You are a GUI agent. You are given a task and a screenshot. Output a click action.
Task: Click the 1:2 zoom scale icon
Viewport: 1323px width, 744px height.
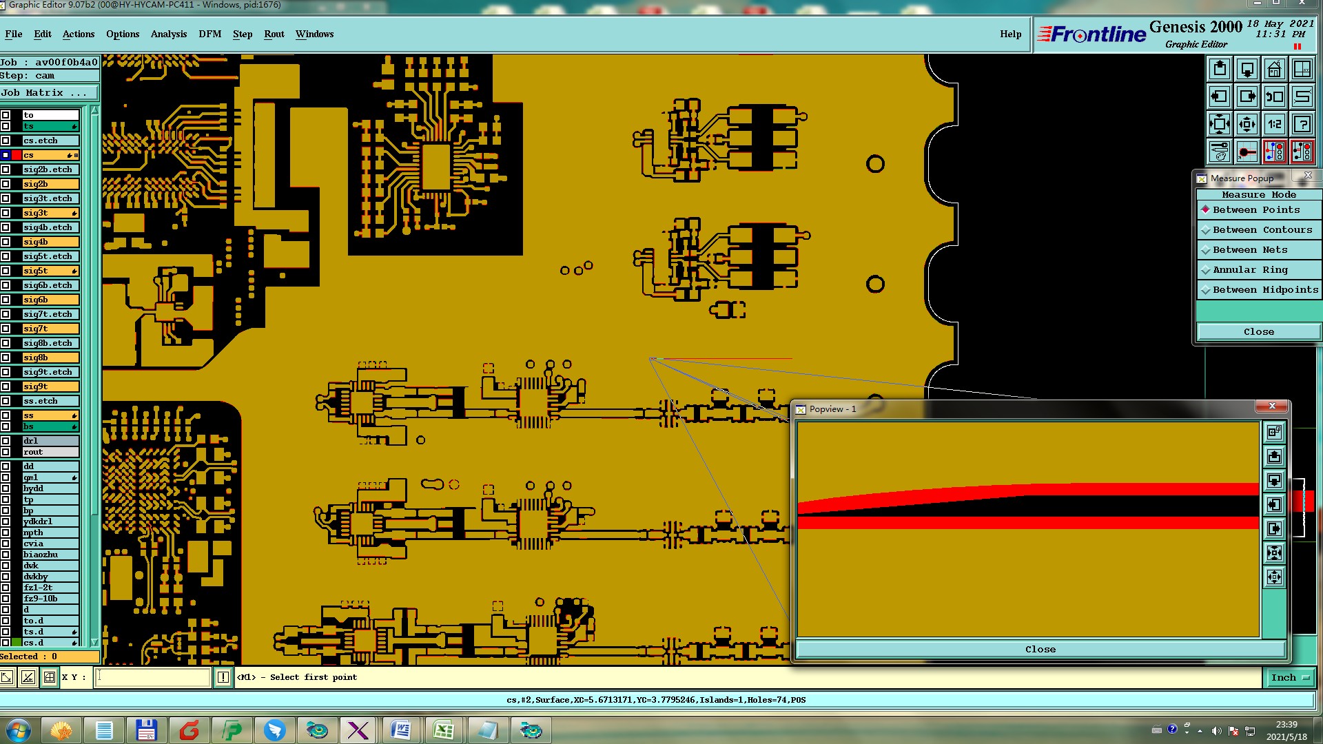coord(1274,124)
